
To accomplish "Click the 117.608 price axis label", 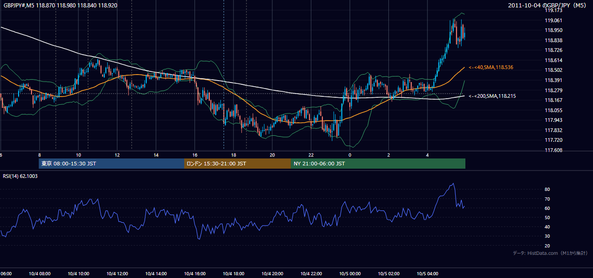I will click(554, 150).
